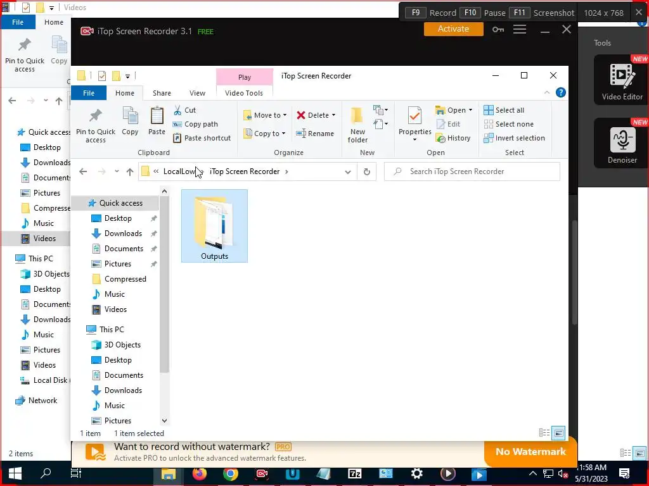649x486 pixels.
Task: Click Select all
Action: [x=504, y=110]
